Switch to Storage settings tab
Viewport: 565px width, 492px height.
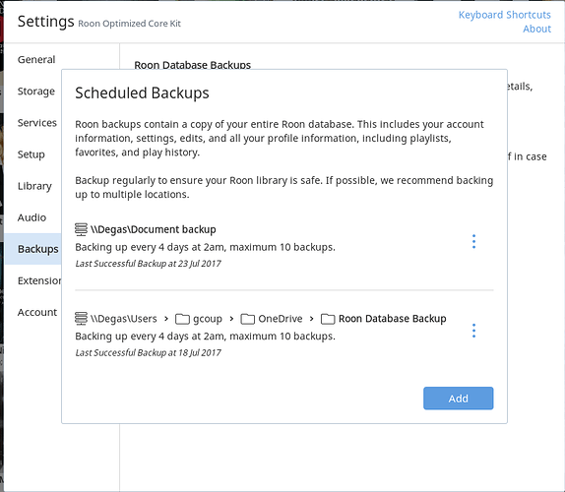pyautogui.click(x=36, y=92)
